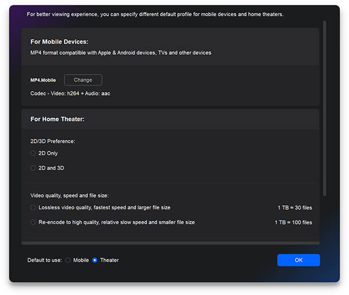Image resolution: width=349 pixels, height=295 pixels.
Task: Click the Change button next to MP4.Mobile
Action: (x=83, y=80)
